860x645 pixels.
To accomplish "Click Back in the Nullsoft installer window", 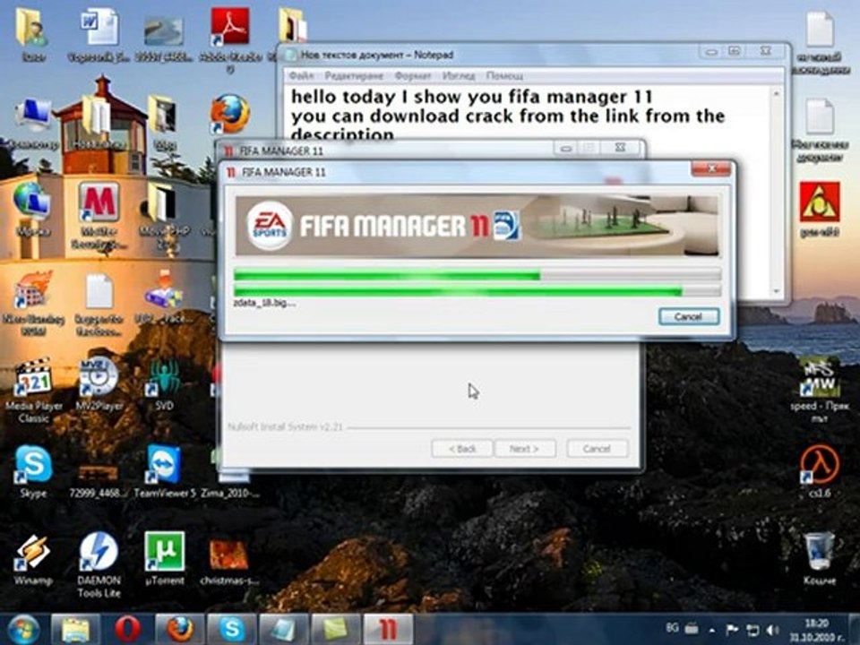I will (x=462, y=448).
